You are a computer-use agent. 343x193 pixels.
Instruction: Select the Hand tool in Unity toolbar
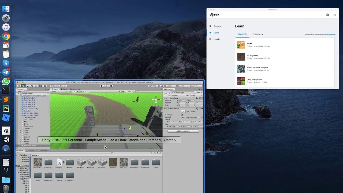[x=19, y=86]
